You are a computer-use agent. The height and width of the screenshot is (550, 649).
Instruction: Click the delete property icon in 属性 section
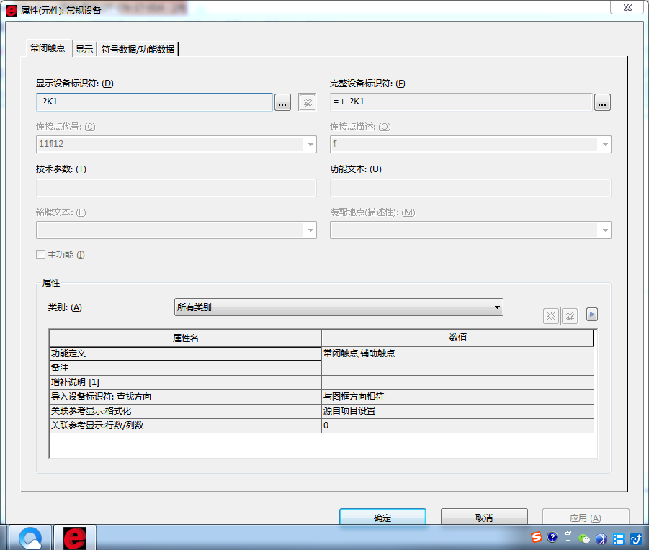click(x=569, y=315)
